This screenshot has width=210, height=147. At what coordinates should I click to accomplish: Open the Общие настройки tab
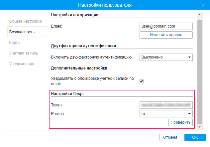pyautogui.click(x=26, y=22)
